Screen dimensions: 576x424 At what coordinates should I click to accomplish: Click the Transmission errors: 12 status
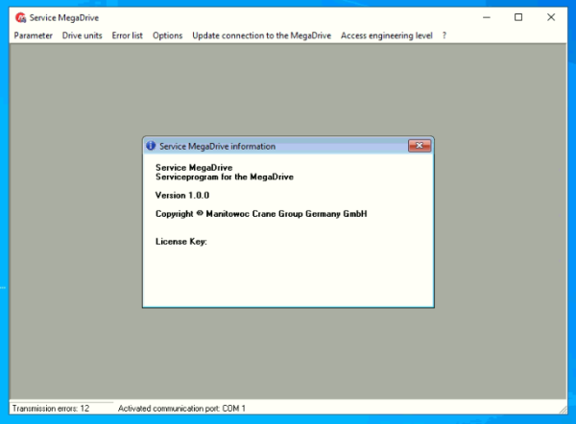tap(51, 409)
